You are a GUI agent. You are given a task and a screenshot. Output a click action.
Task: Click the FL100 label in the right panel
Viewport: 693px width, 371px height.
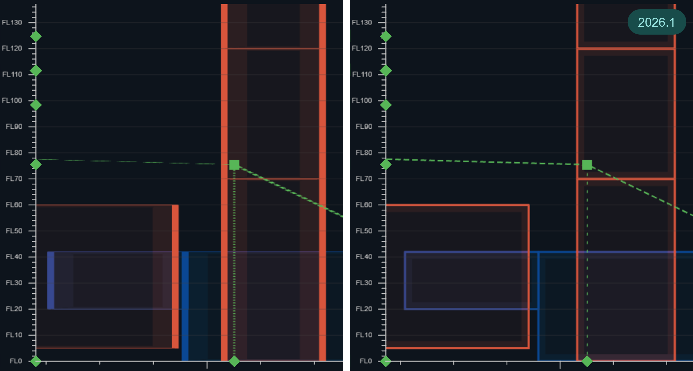362,100
